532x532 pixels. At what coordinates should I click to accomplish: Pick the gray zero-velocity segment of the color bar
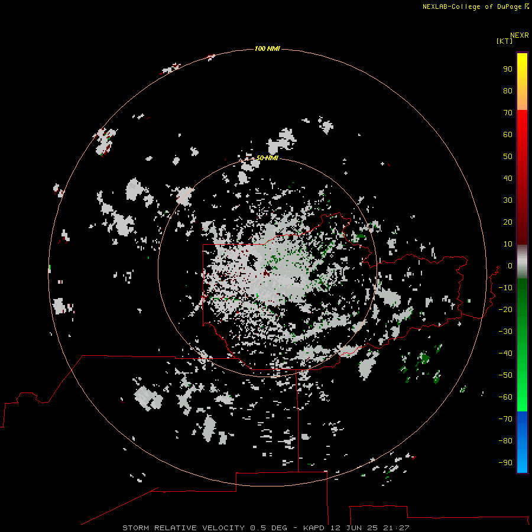pyautogui.click(x=522, y=262)
